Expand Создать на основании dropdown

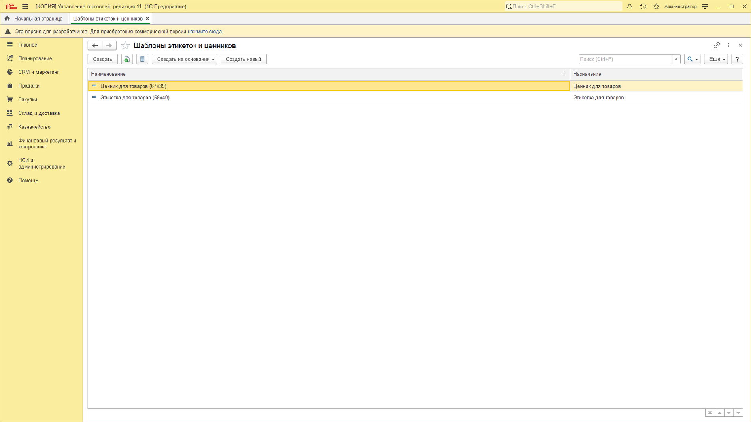pos(184,59)
